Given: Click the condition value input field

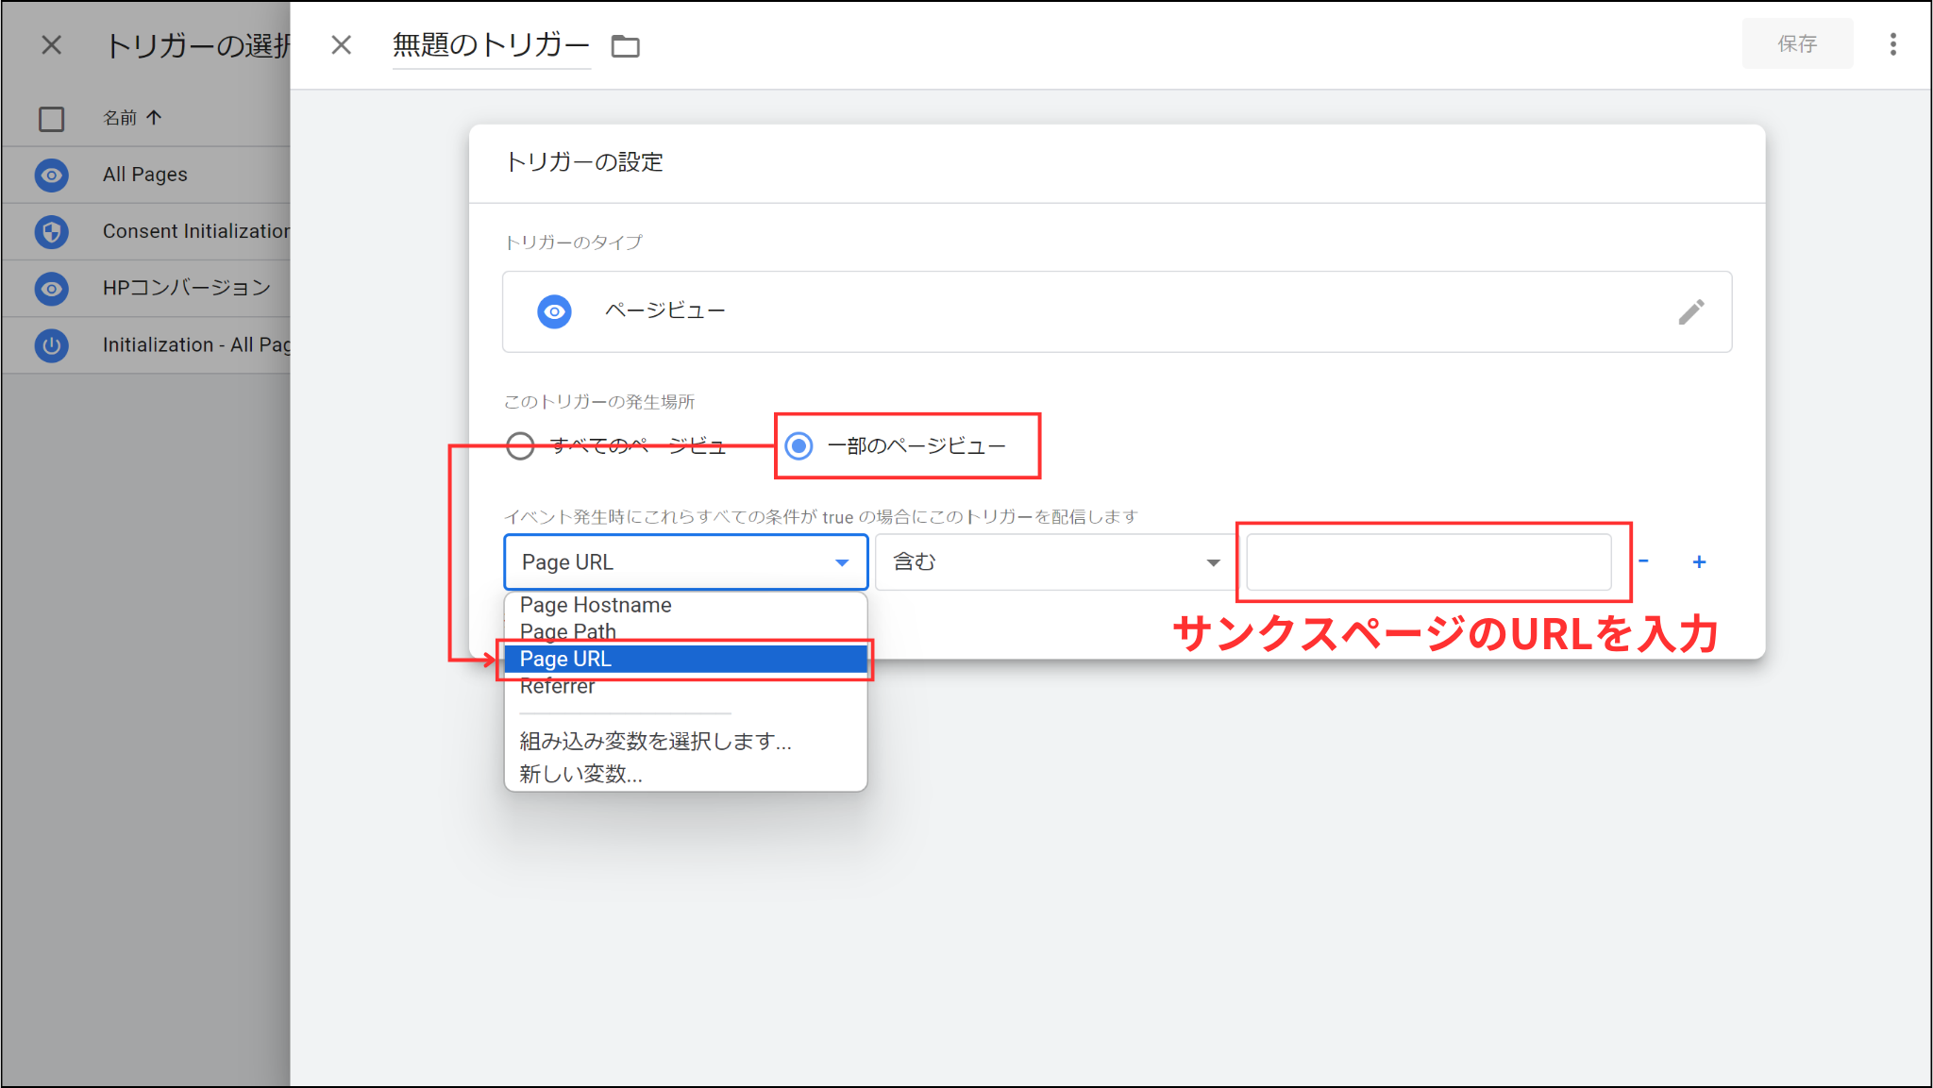Looking at the screenshot, I should click(1429, 562).
